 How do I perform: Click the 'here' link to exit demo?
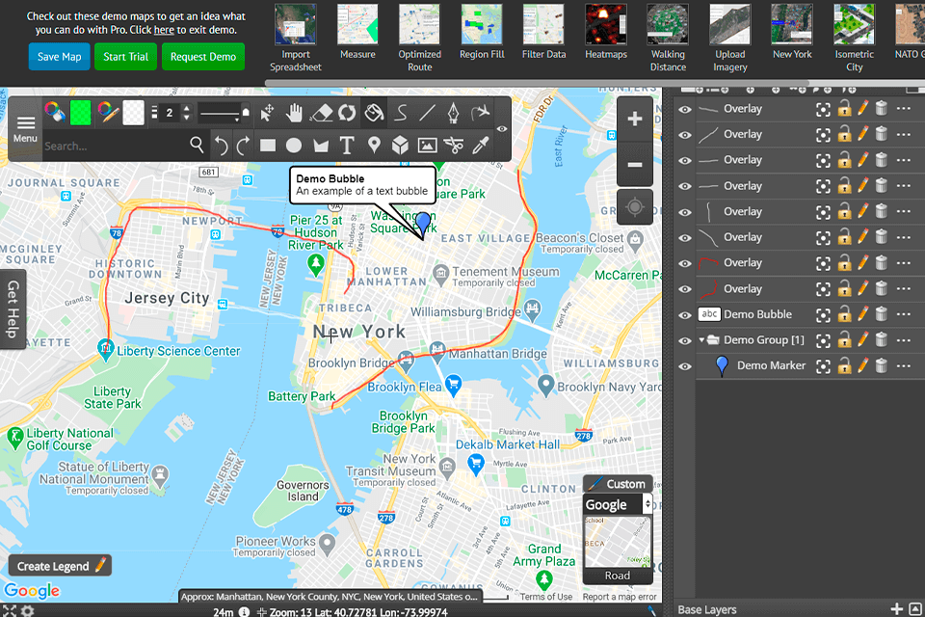coord(164,30)
